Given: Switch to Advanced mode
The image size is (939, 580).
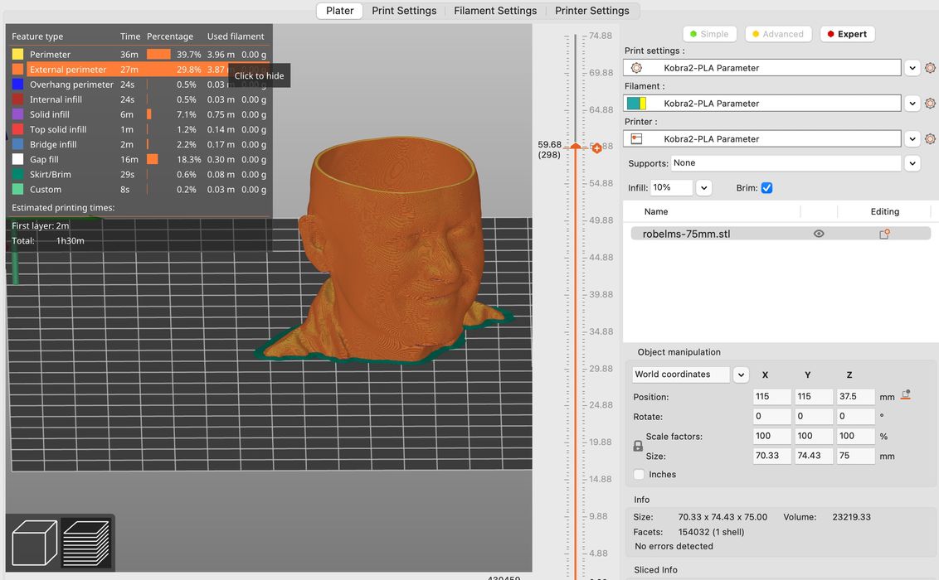Looking at the screenshot, I should [x=778, y=34].
